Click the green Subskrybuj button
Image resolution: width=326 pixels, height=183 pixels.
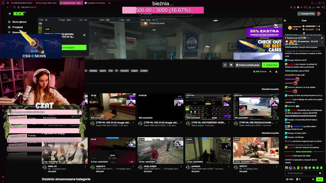pyautogui.click(x=270, y=65)
